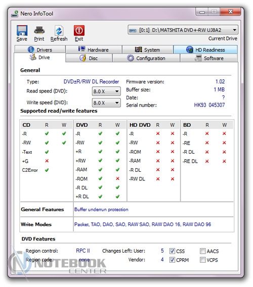Switch to the HD Readiness tab
Screen dimensions: 253x287
coord(205,50)
